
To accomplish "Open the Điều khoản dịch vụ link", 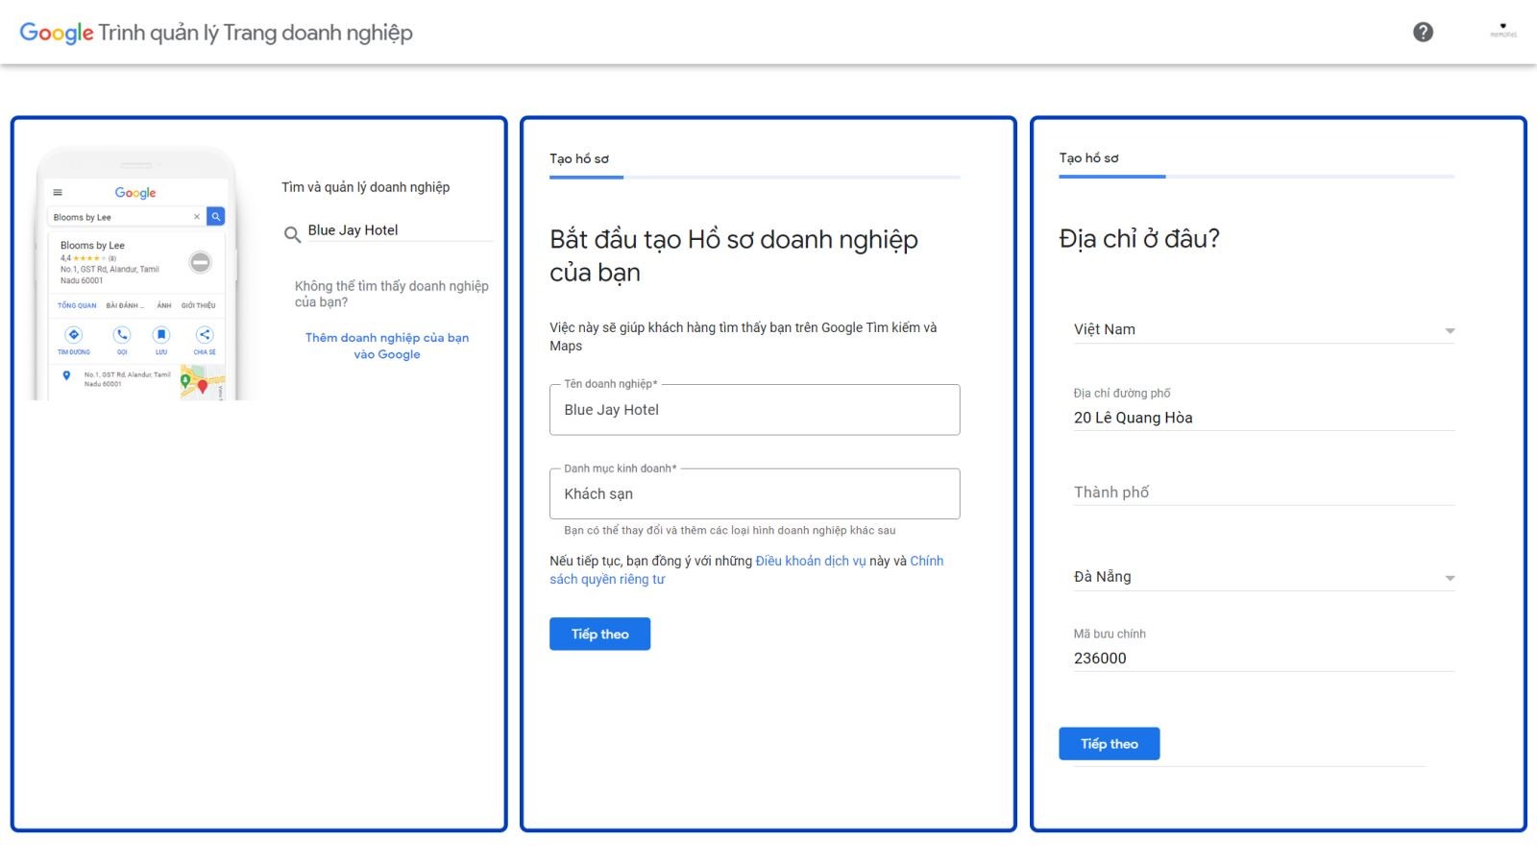I will (811, 561).
